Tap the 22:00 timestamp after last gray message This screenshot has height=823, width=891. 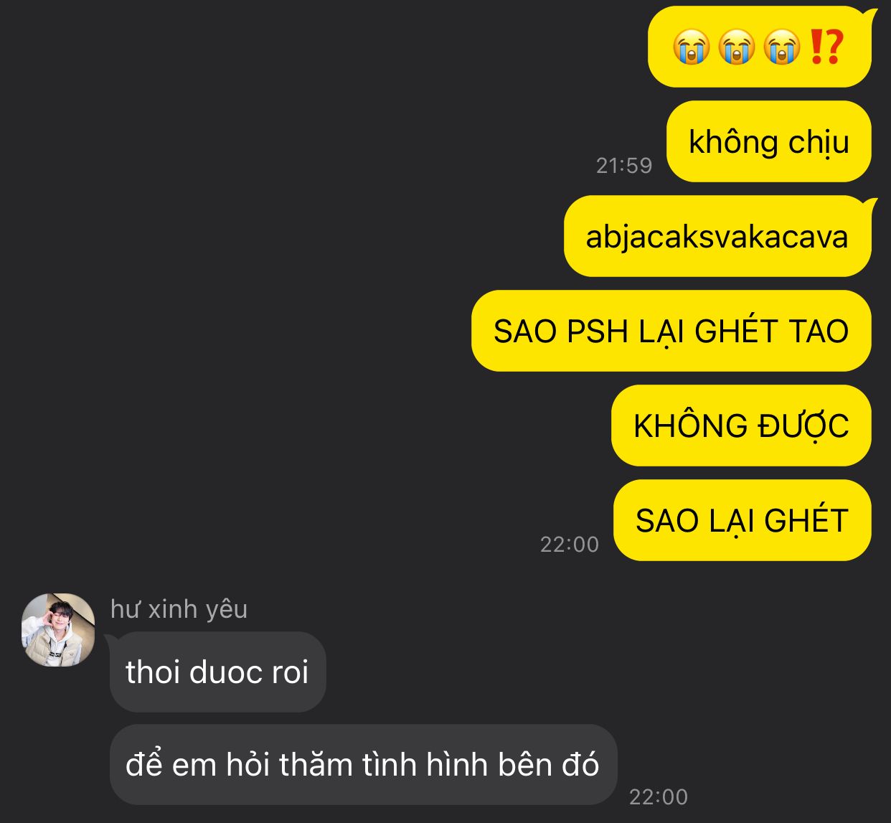(x=659, y=797)
